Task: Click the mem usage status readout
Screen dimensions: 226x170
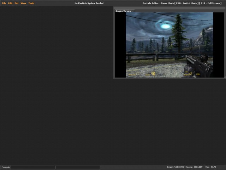Action: point(176,167)
